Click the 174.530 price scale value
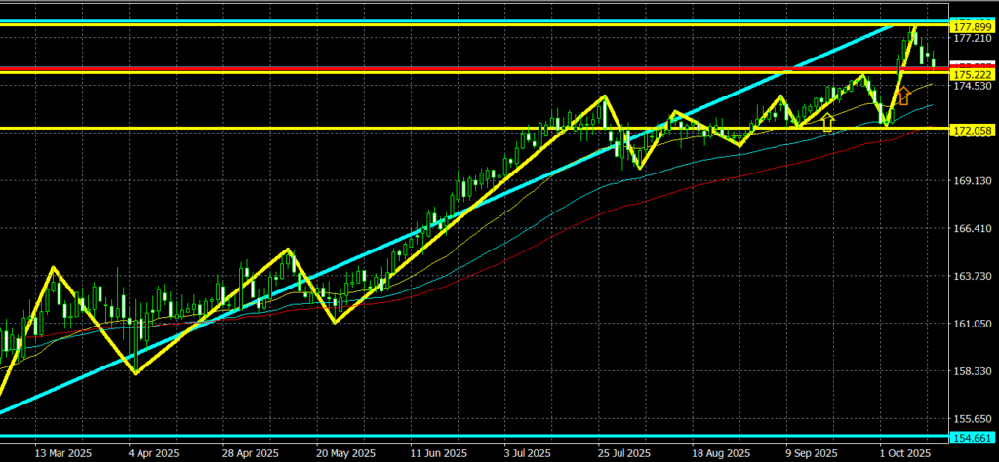This screenshot has width=999, height=462. pos(971,87)
